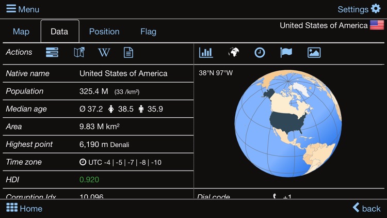Screen dimensions: 387x218
Task: Open the clock time icon
Action: [260, 53]
